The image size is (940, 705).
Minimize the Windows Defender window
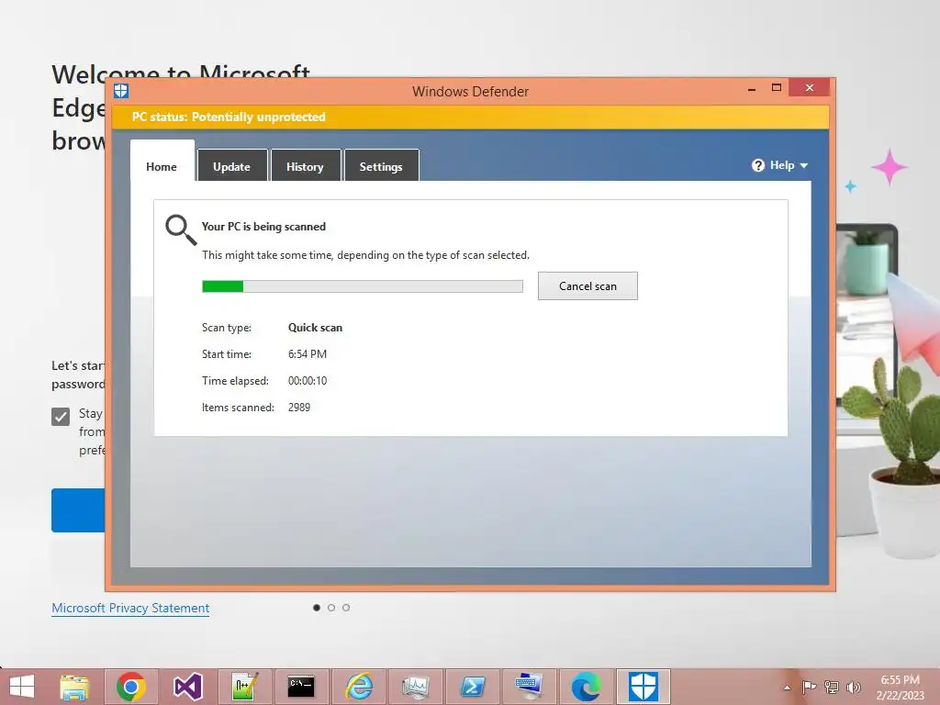click(x=752, y=89)
